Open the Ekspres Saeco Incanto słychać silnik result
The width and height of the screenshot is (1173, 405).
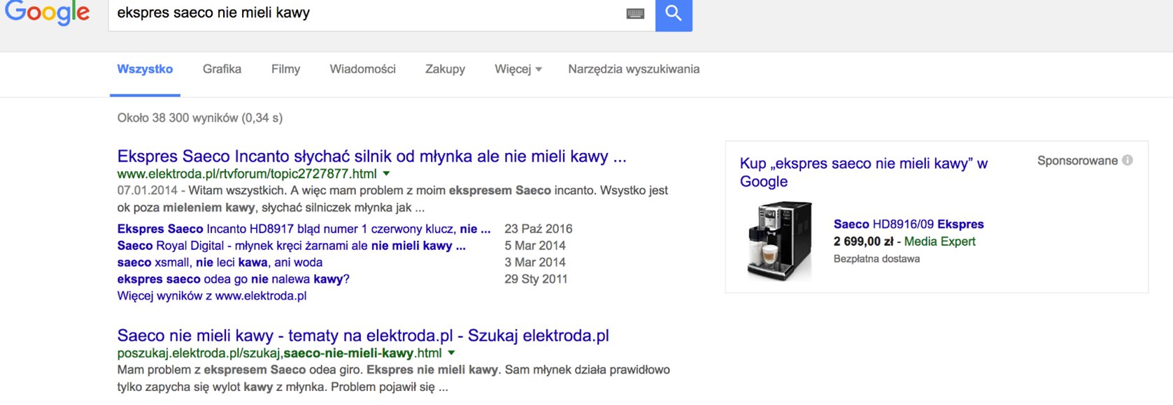[371, 156]
